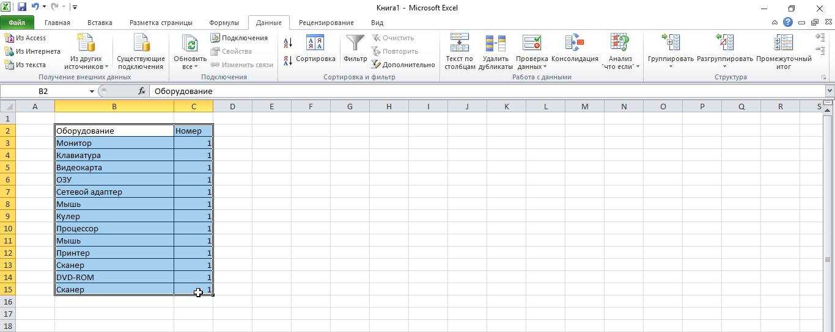Import data From Web (Из Интернета)

32,51
